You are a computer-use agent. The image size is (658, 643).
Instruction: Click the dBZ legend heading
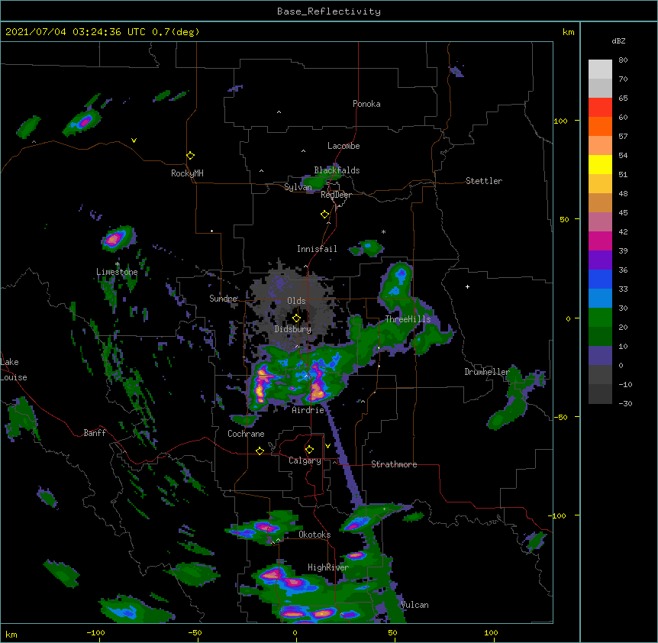click(618, 41)
